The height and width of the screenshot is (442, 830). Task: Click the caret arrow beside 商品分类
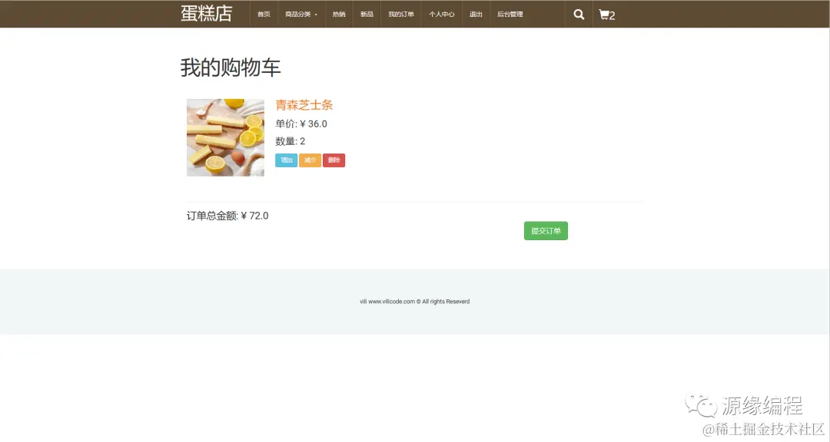point(316,14)
